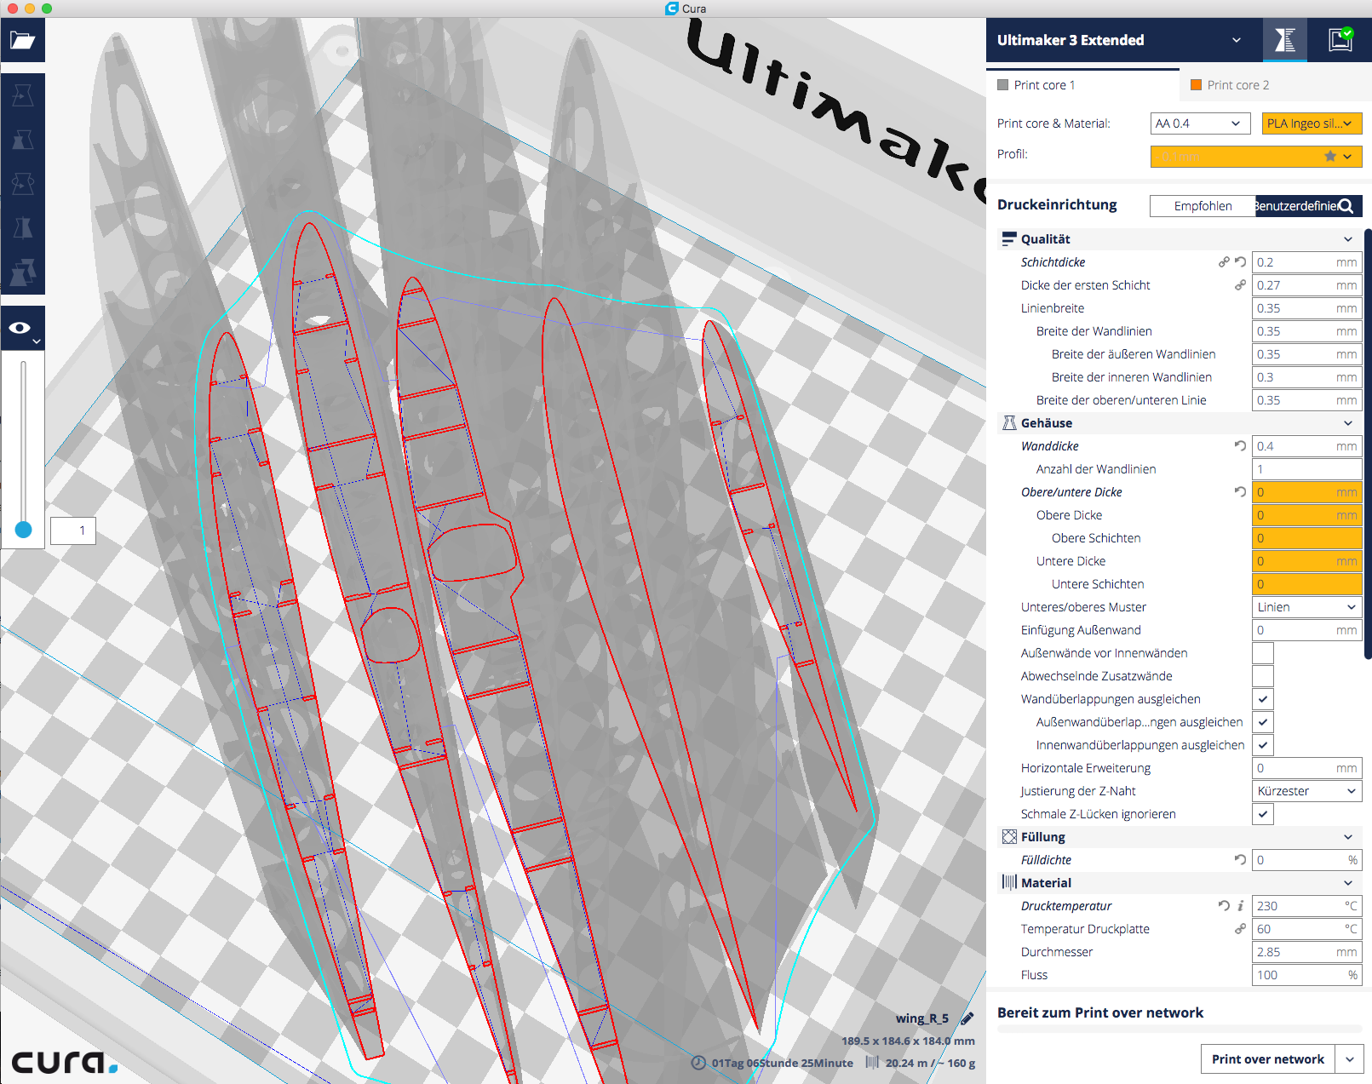Image resolution: width=1372 pixels, height=1084 pixels.
Task: Reset Schichtdicke with its revert arrow
Action: tap(1240, 262)
